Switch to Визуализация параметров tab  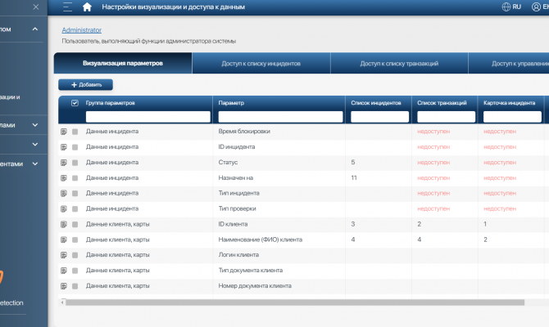pyautogui.click(x=123, y=63)
